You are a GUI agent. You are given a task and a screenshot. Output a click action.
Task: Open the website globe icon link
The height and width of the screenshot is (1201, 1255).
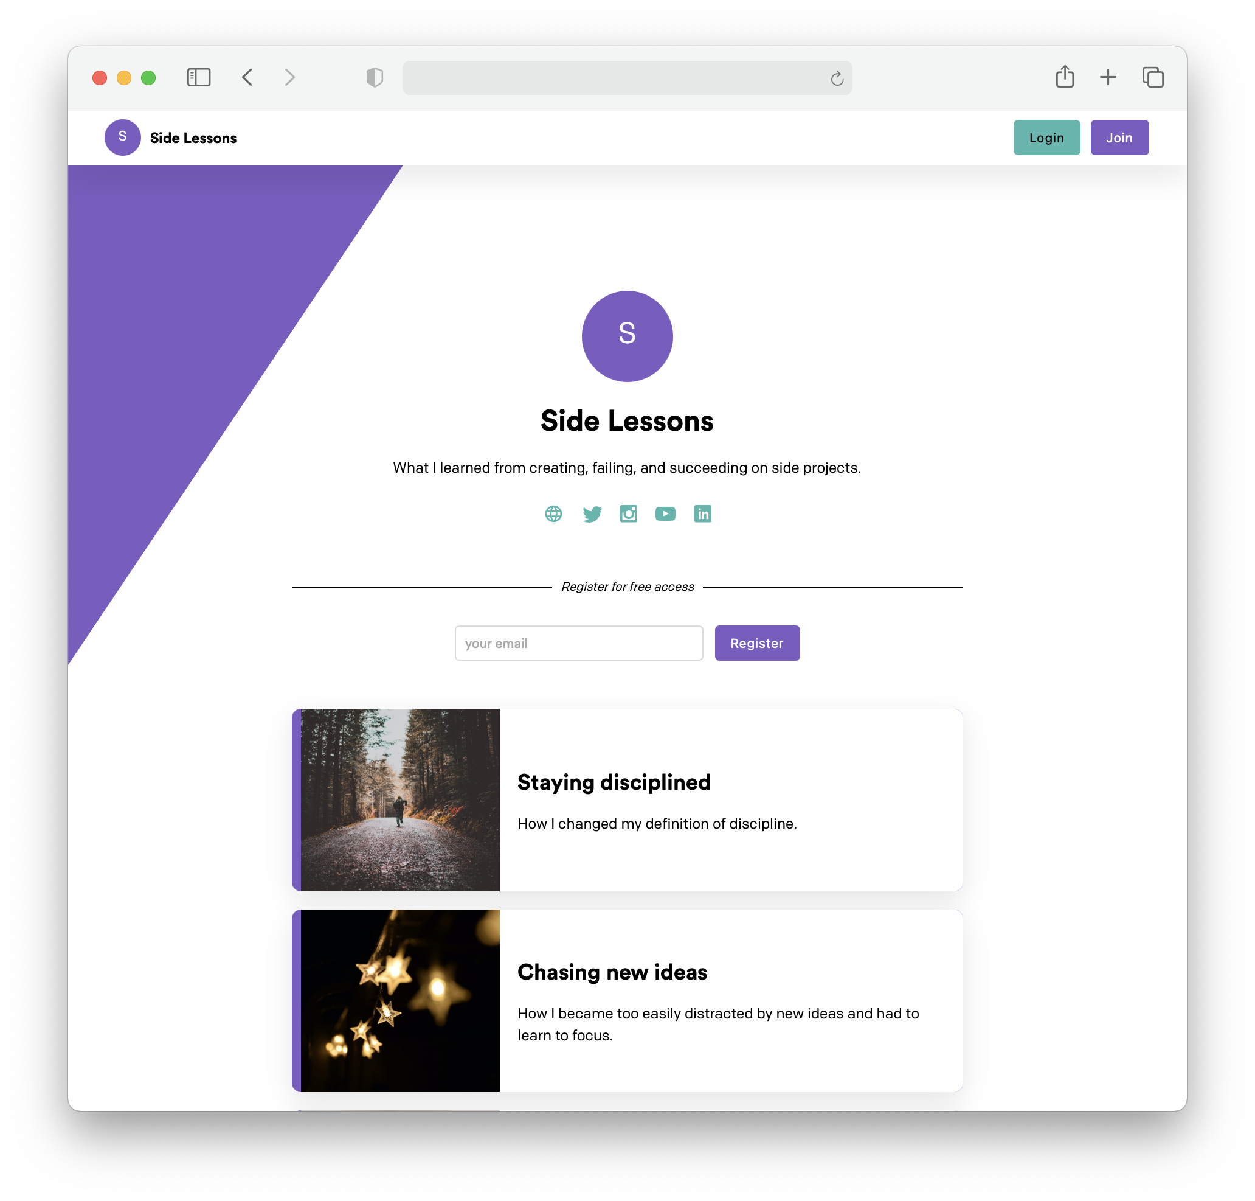[x=553, y=513]
